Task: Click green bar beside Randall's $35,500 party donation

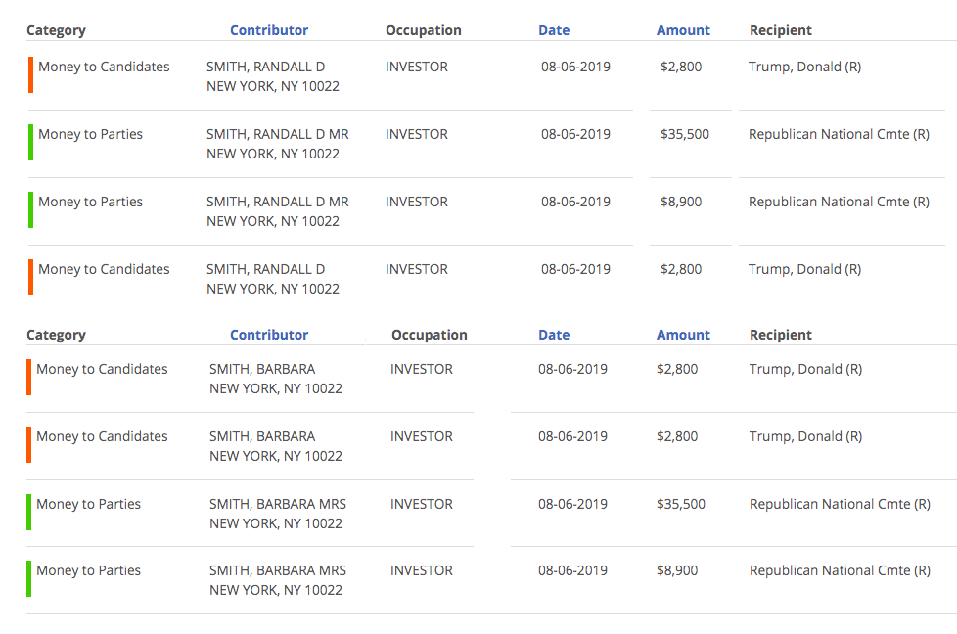Action: tap(31, 143)
